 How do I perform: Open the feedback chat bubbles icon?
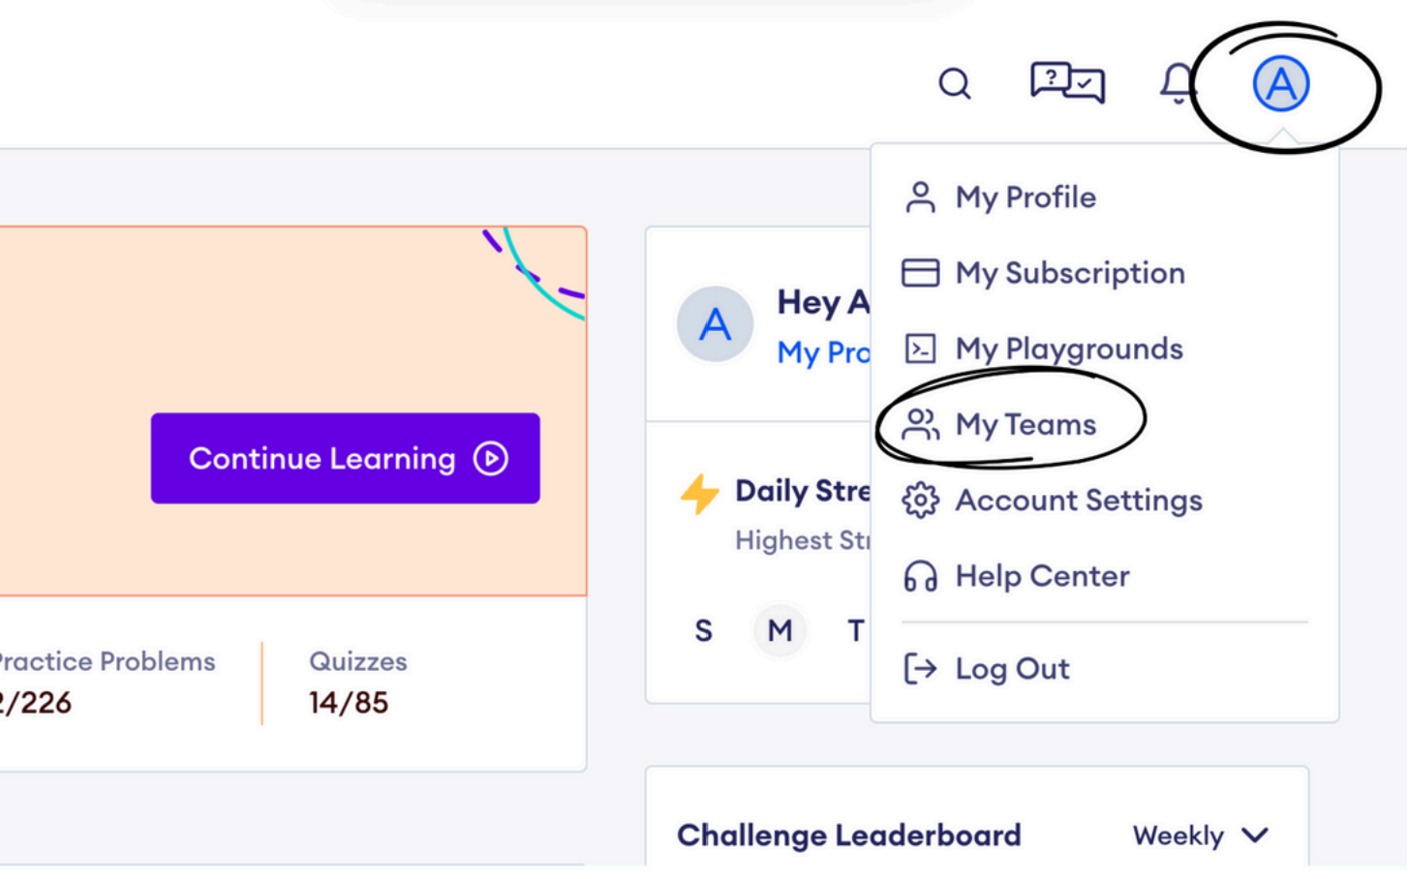pyautogui.click(x=1067, y=82)
